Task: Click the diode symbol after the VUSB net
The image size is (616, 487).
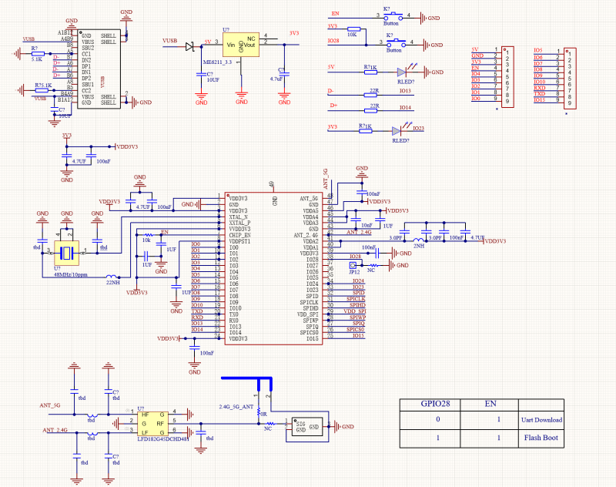Action: [189, 47]
